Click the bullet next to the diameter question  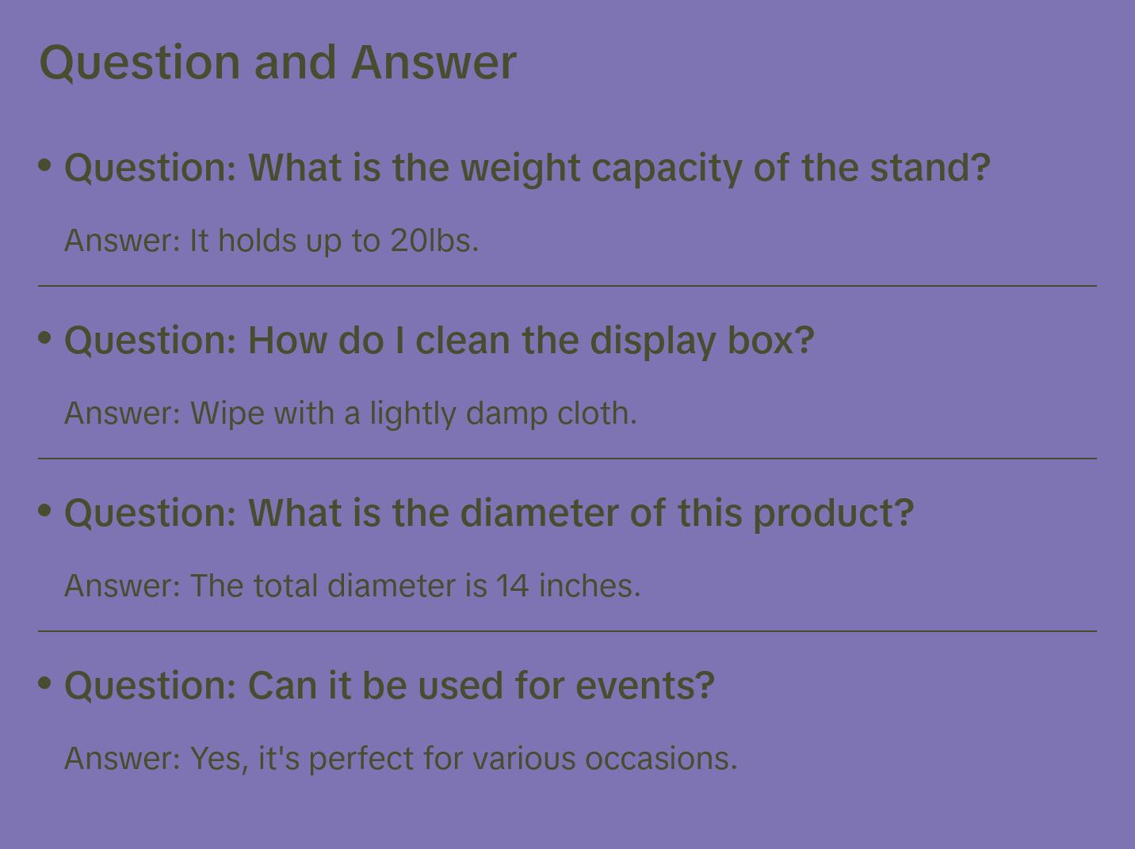[x=45, y=511]
